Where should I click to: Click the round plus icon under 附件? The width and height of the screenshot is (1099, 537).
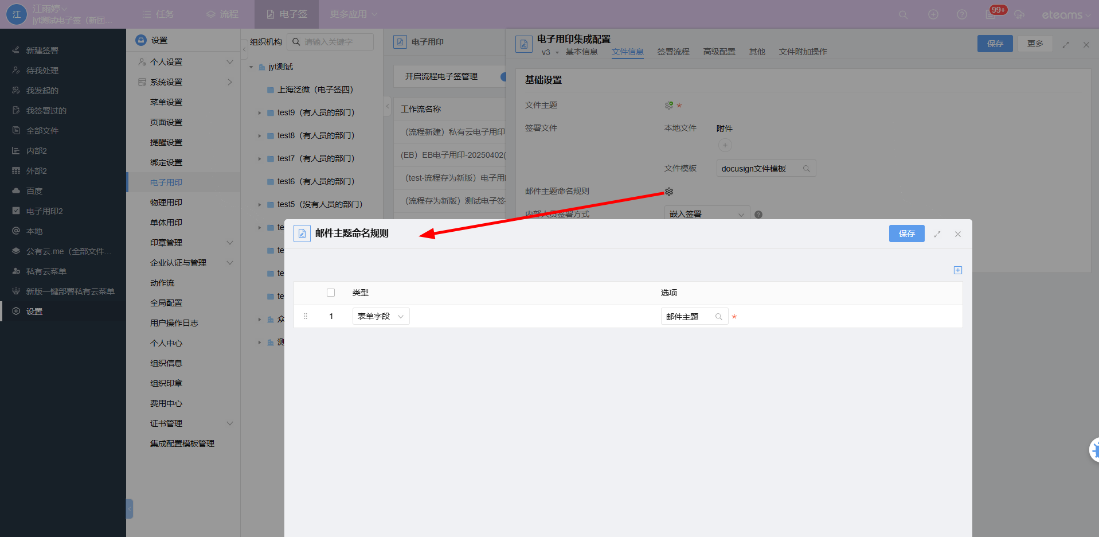click(725, 145)
